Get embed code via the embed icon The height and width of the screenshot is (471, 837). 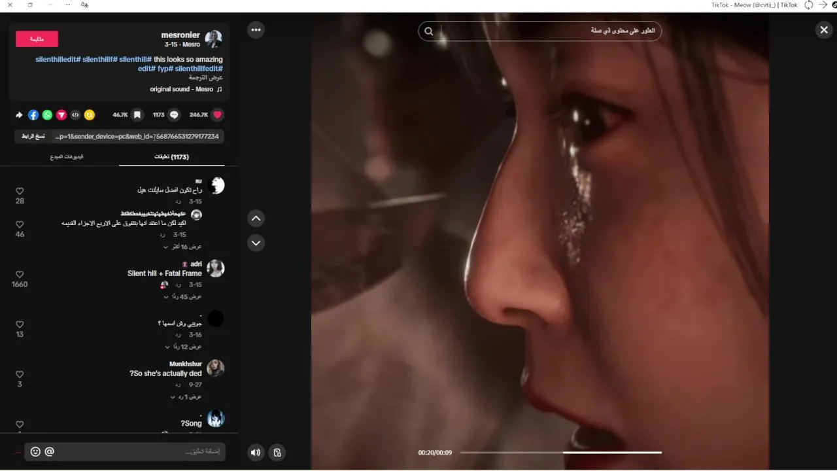click(75, 114)
